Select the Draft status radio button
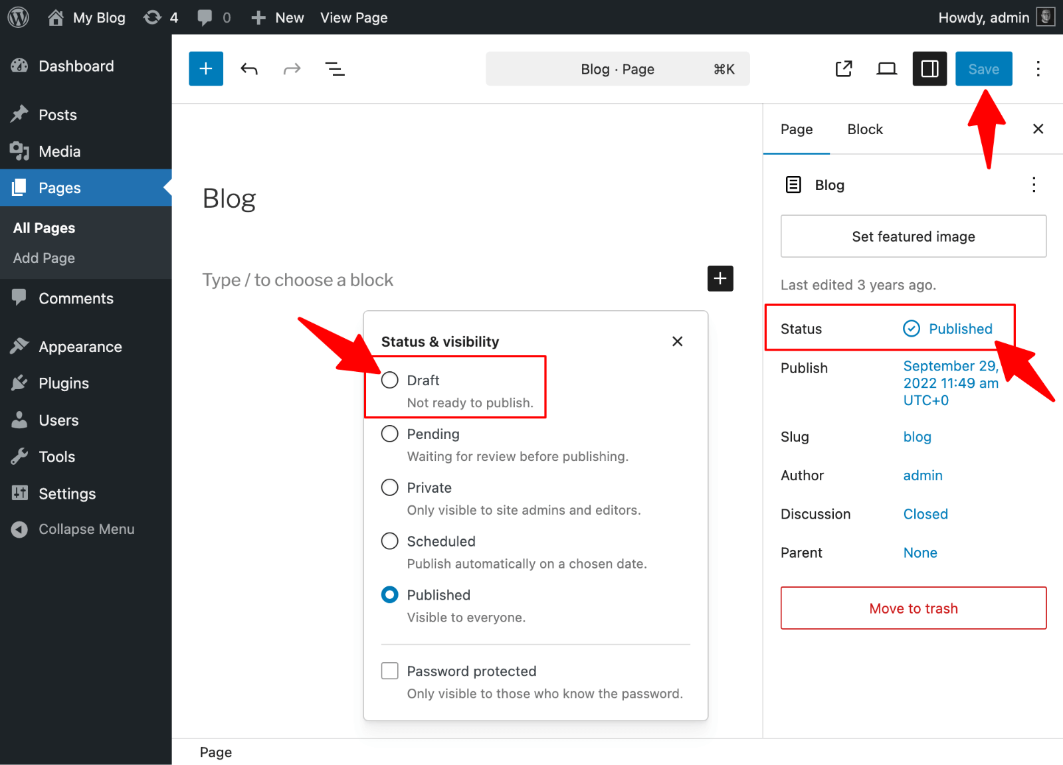The image size is (1063, 765). point(390,381)
